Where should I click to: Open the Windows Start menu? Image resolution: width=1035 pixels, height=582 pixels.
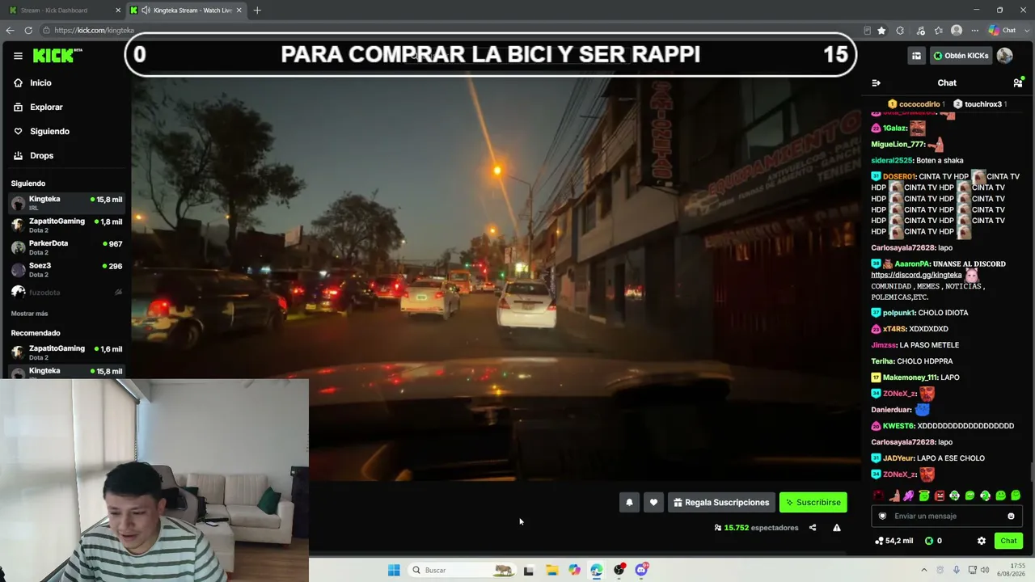(x=394, y=570)
